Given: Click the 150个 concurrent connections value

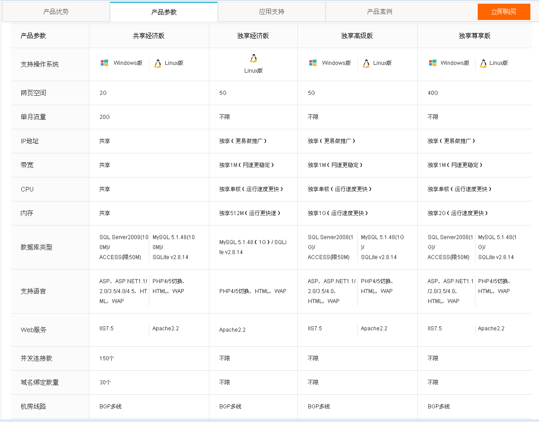Looking at the screenshot, I should [107, 358].
